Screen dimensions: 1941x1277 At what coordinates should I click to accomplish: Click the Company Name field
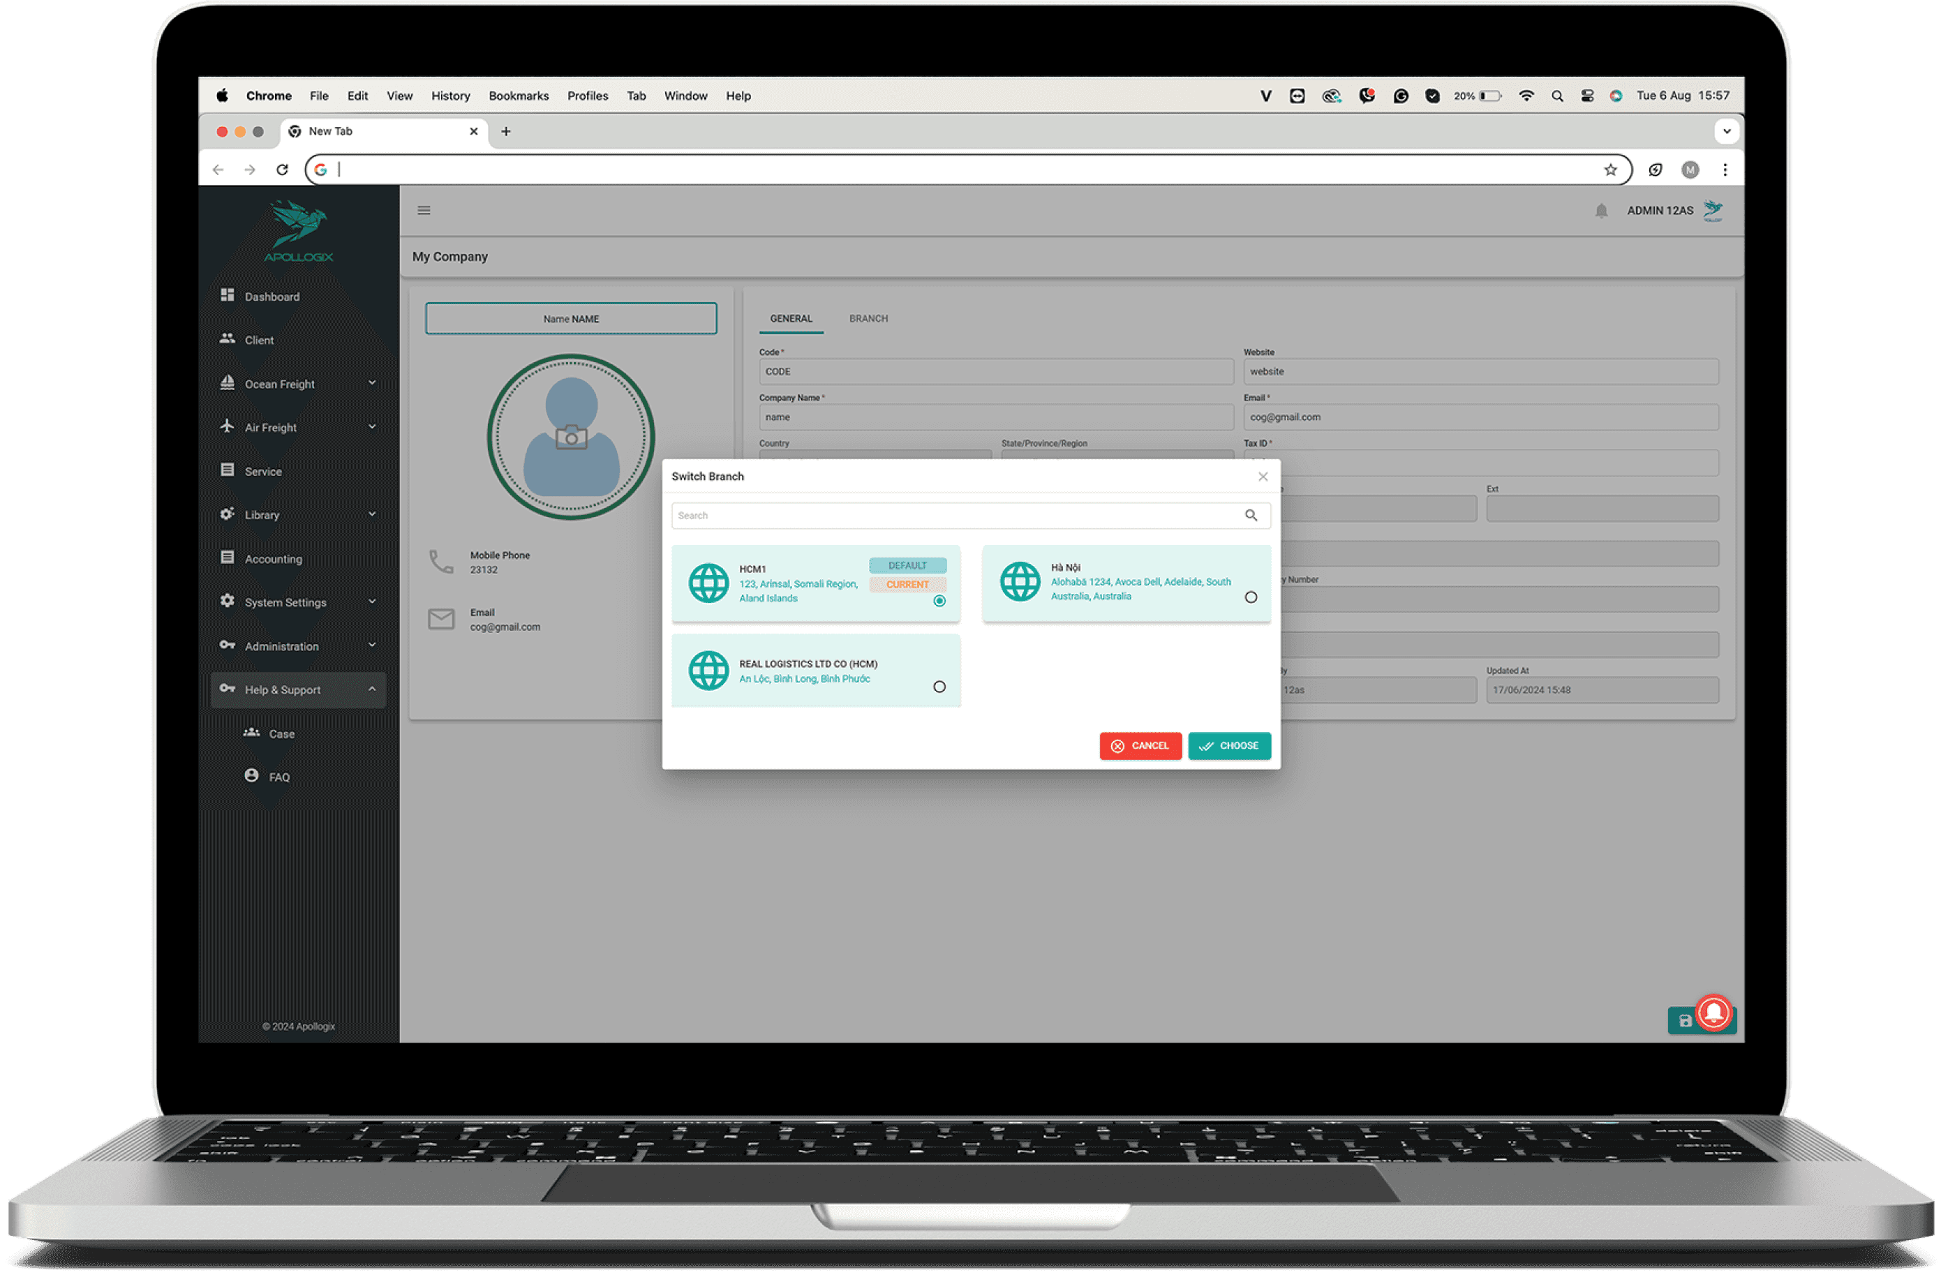[x=997, y=417]
